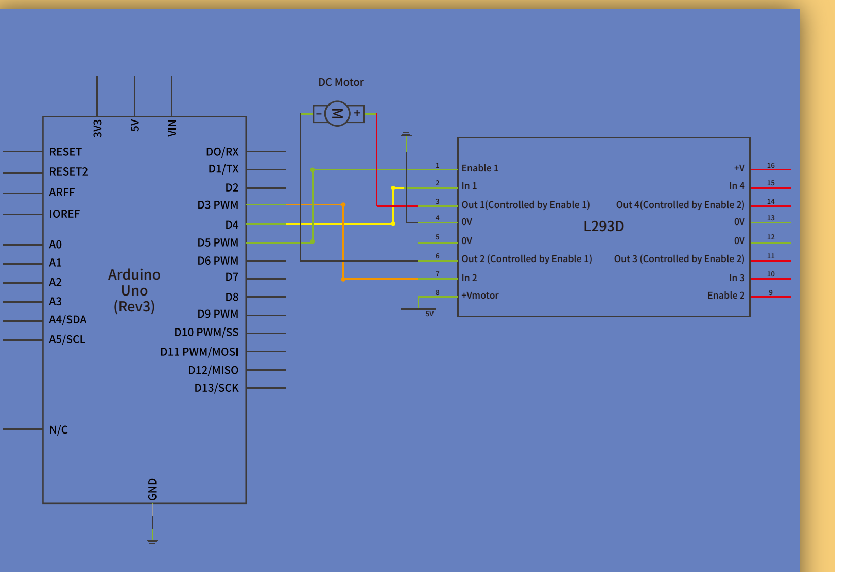Viewport: 849px width, 572px height.
Task: Select Out 1(Controlled by Enable 1) label
Action: tap(526, 205)
